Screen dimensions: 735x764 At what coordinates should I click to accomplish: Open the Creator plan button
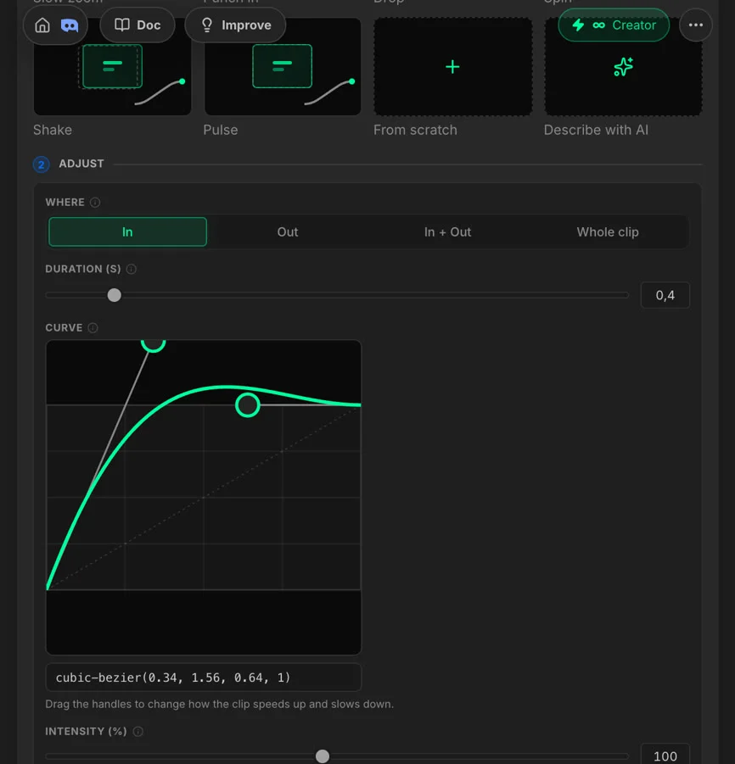[x=614, y=25]
